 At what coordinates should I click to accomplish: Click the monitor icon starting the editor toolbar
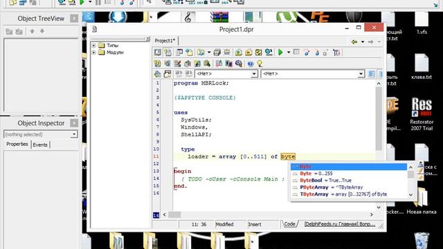coord(158,53)
